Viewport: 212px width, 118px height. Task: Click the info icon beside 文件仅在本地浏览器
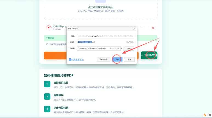tap(47, 44)
